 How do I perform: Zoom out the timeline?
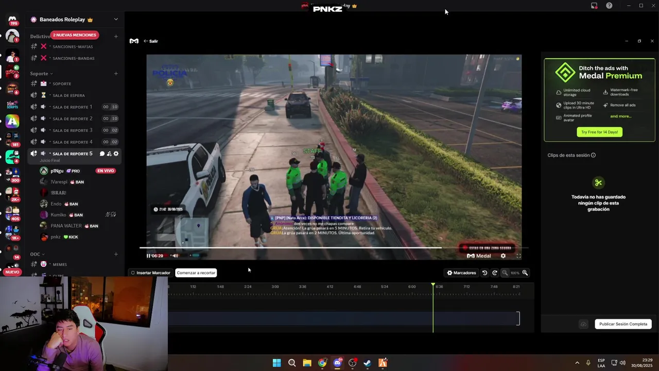click(x=505, y=273)
